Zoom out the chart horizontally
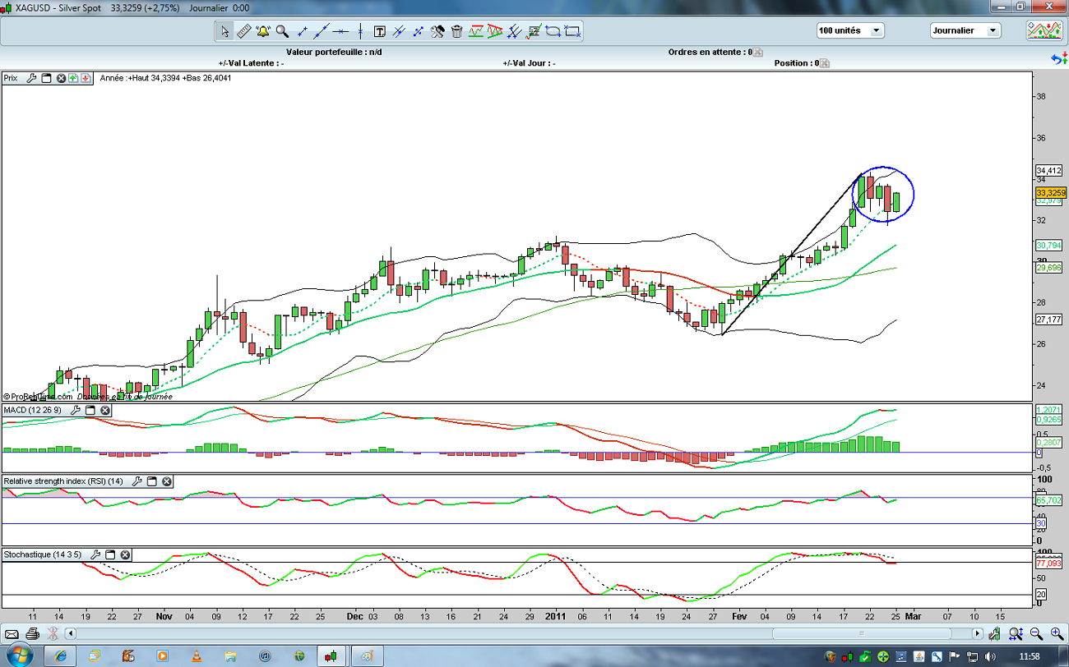 point(1036,633)
